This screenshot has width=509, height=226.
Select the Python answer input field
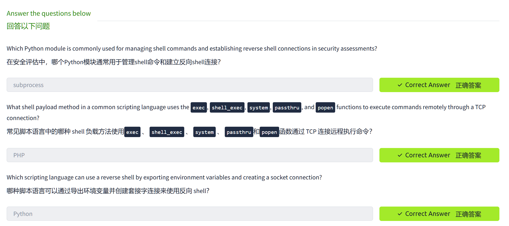(190, 214)
